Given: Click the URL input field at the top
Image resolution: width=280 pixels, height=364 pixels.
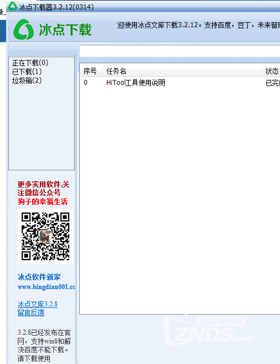Looking at the screenshot, I should (180, 51).
